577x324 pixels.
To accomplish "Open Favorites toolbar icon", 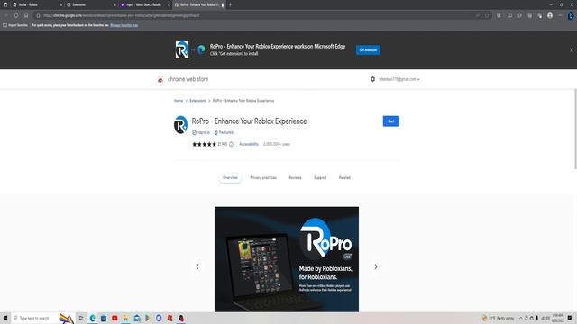I will click(x=519, y=15).
